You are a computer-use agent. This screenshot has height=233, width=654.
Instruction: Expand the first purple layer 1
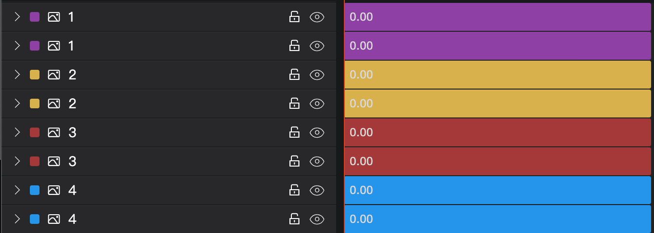point(17,17)
